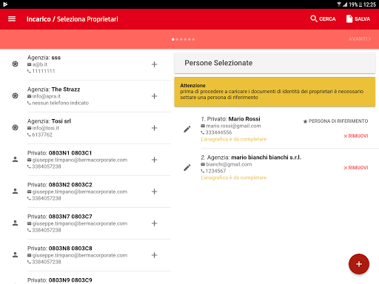Click the app notification icon in status bar
379x284 pixels.
tap(5, 4)
